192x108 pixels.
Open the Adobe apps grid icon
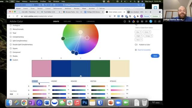[x=155, y=21]
